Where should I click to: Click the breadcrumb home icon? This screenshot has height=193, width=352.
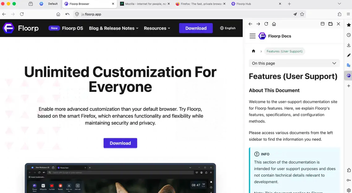[253, 51]
